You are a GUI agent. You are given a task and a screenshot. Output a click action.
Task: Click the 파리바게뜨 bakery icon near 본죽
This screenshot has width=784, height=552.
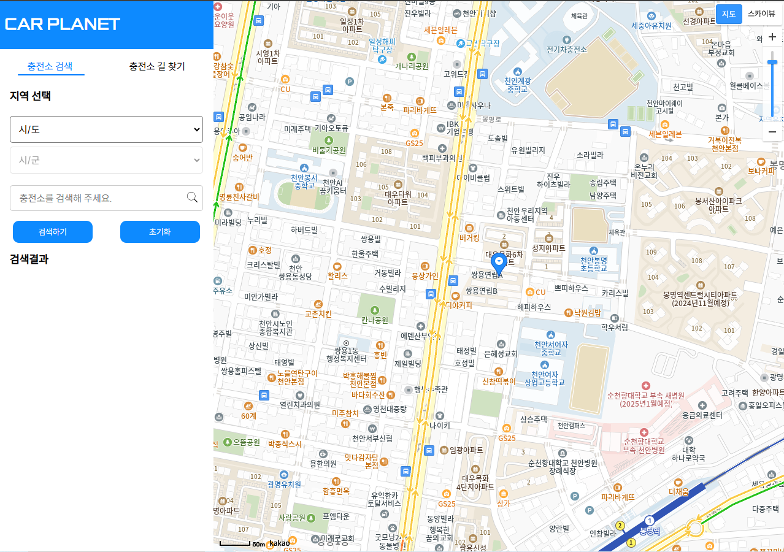click(420, 101)
